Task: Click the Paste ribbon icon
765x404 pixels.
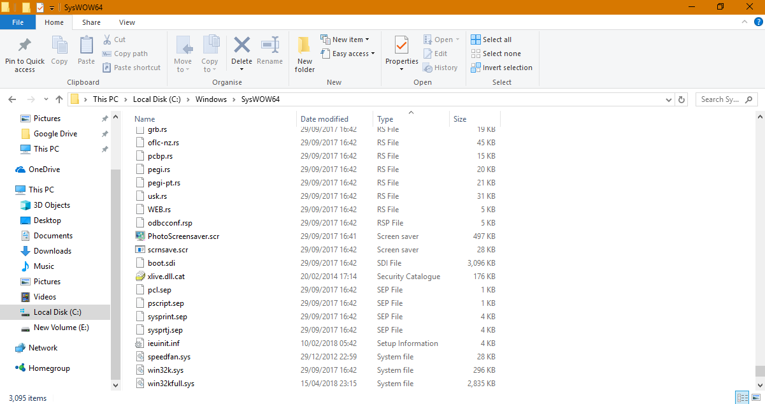Action: pyautogui.click(x=86, y=51)
